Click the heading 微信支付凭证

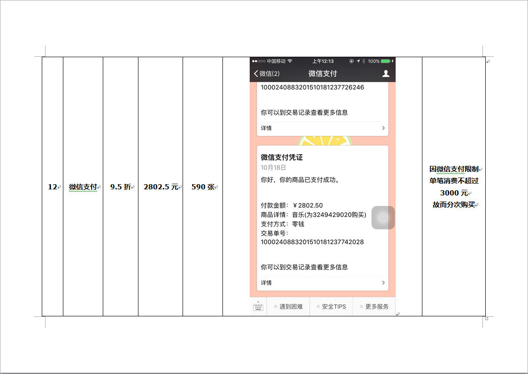point(282,157)
